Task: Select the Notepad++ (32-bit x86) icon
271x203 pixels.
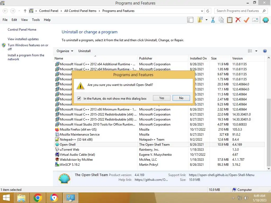Action: tap(57, 139)
